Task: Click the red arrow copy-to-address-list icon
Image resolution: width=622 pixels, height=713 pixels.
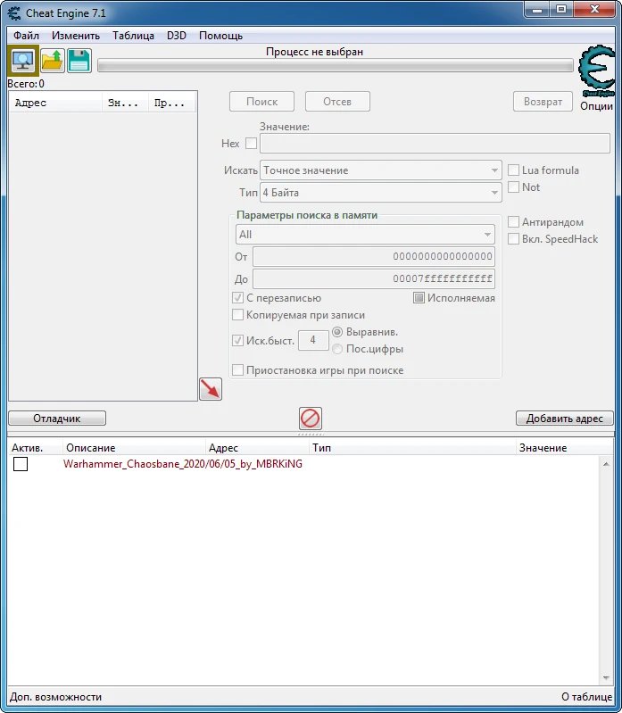Action: pyautogui.click(x=211, y=389)
